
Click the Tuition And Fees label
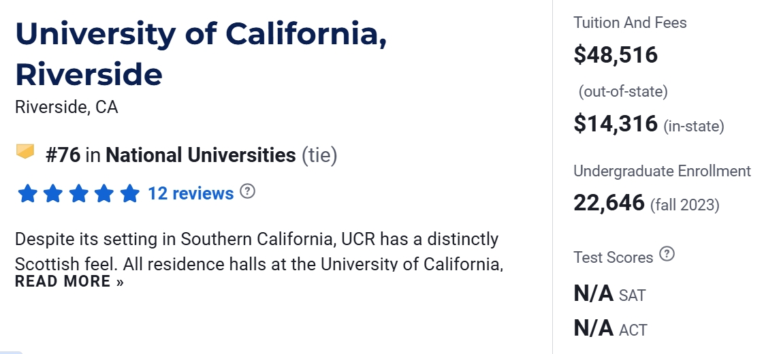pos(630,23)
